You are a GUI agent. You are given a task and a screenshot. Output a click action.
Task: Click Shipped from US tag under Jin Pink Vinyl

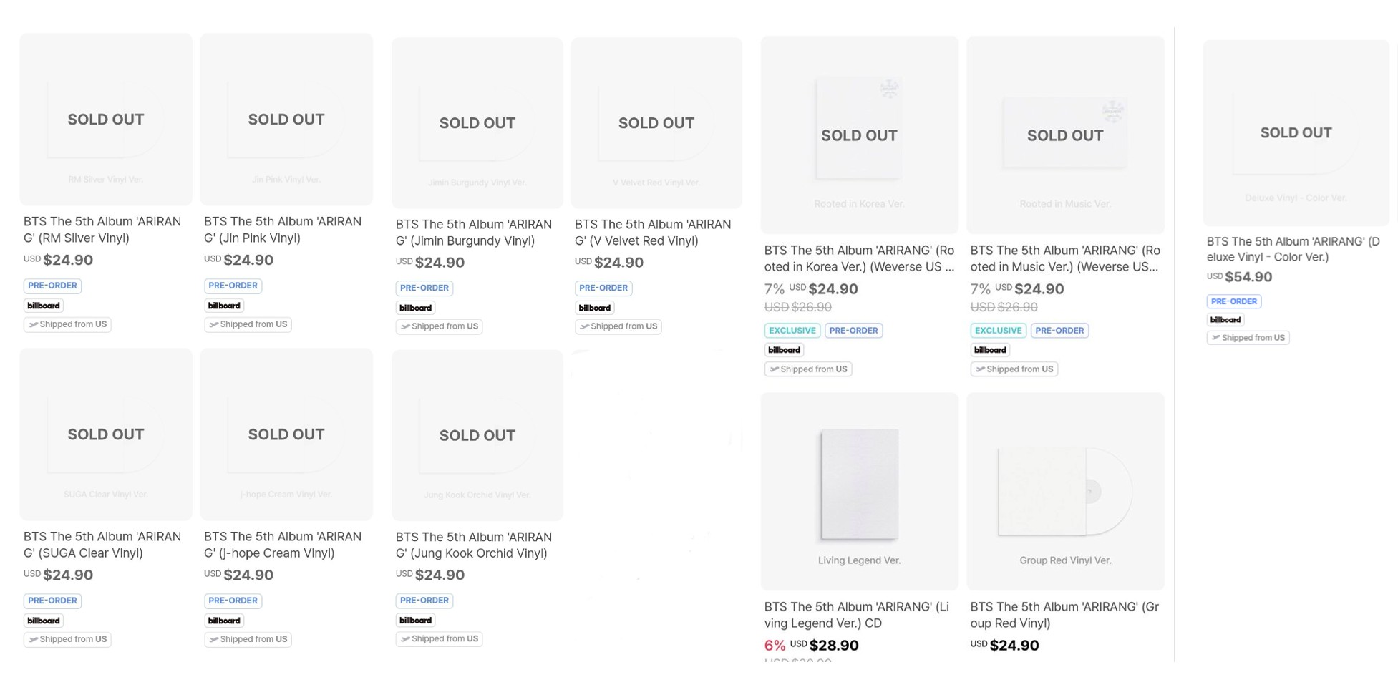(248, 324)
